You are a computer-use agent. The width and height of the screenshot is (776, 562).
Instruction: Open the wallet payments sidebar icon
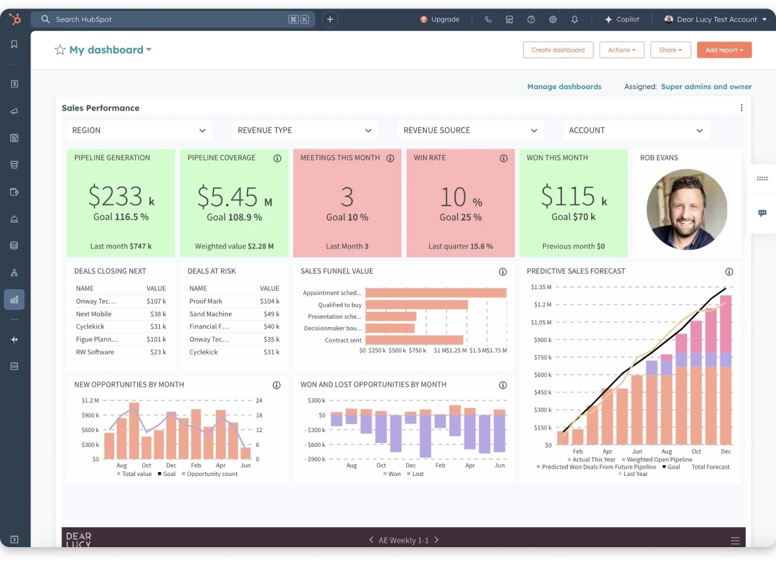click(x=14, y=192)
